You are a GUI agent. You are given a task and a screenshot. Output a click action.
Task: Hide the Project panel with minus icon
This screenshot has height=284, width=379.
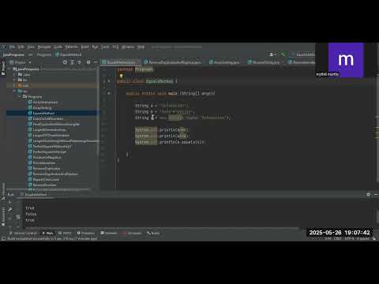point(96,62)
